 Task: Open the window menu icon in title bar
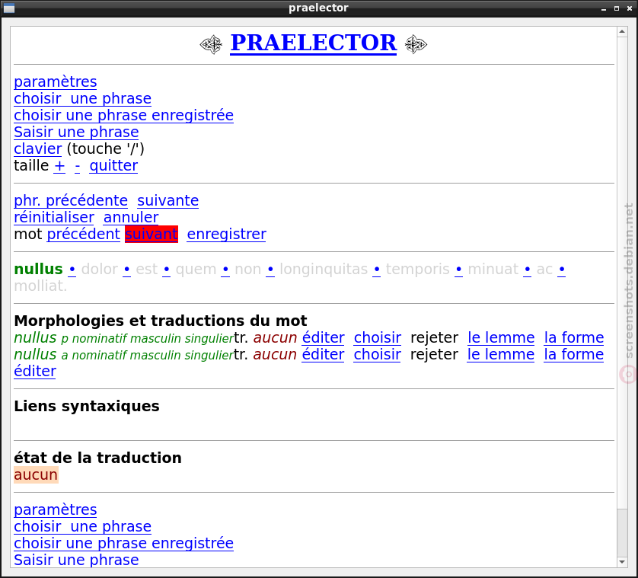[x=9, y=8]
